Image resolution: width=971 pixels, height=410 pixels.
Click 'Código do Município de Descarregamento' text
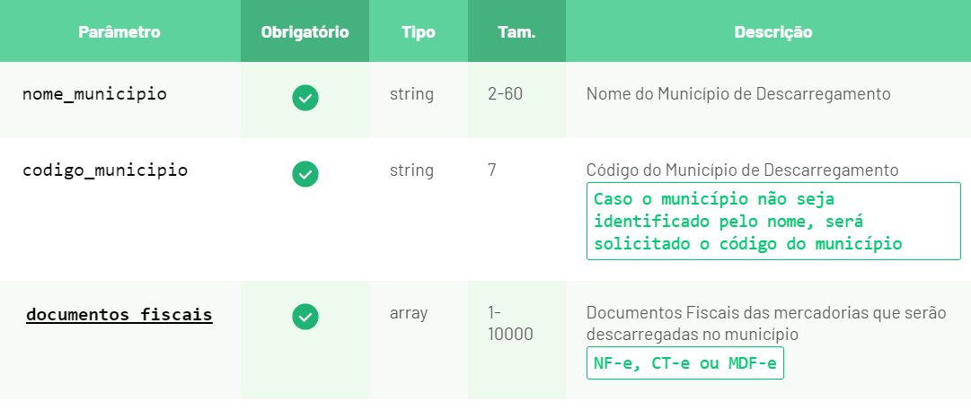tap(742, 170)
